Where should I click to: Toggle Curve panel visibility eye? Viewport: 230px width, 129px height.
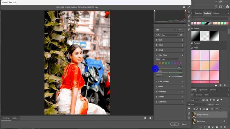[183, 45]
